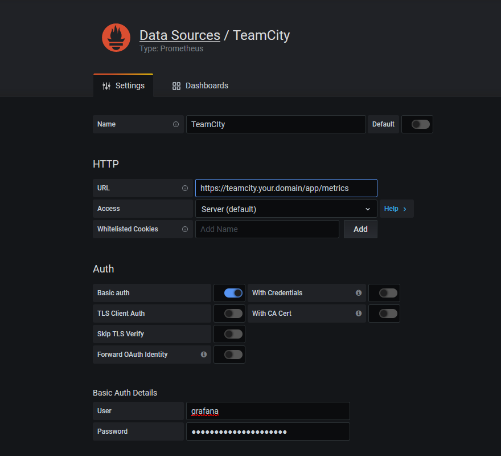Click the Name input field containing TeamCIty
The image size is (501, 456).
276,124
